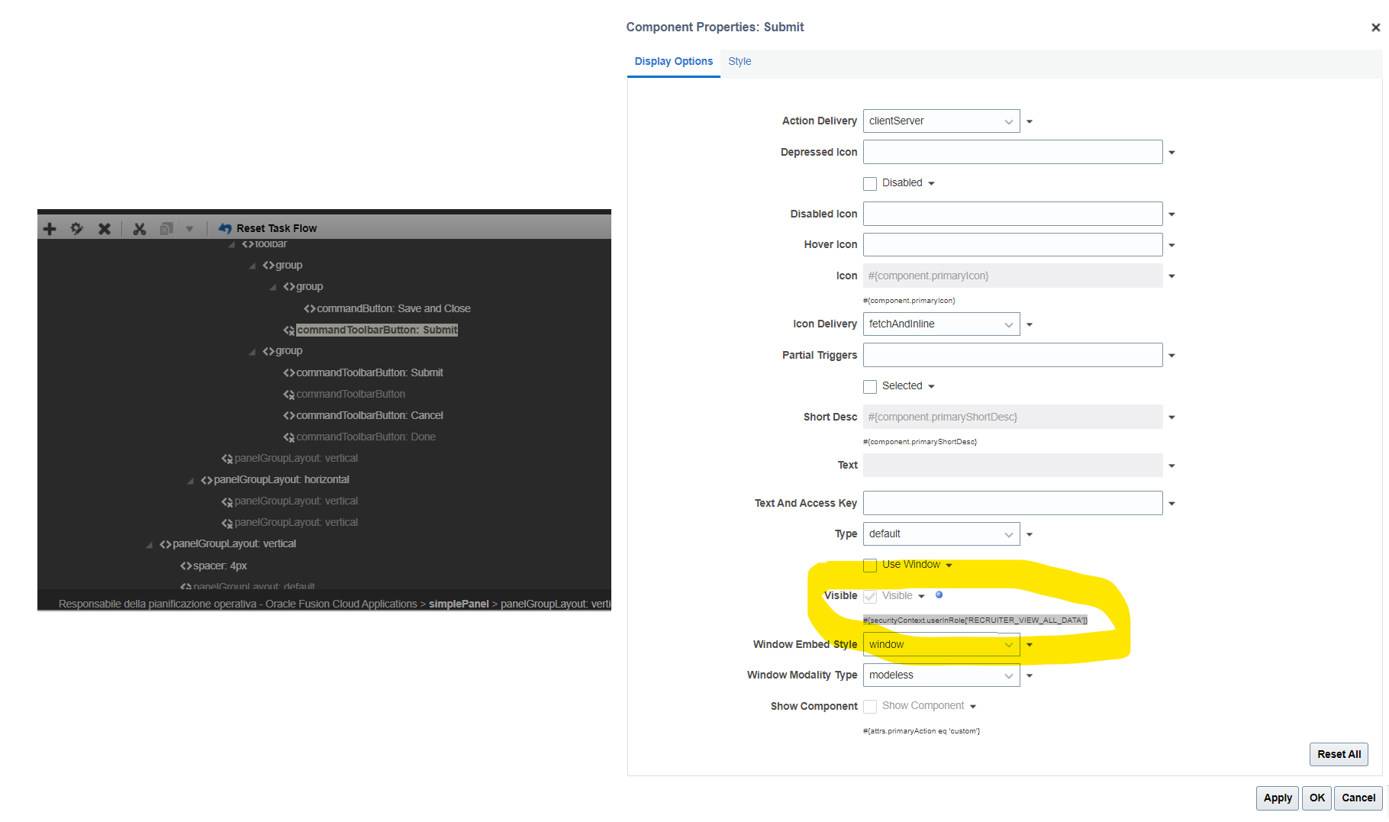
Task: Click the Apply button
Action: 1277,798
